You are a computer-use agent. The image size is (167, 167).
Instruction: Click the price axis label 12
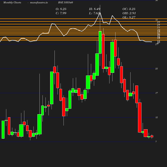(156, 117)
